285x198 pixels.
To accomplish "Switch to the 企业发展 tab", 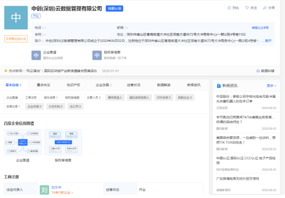I will coord(104,85).
